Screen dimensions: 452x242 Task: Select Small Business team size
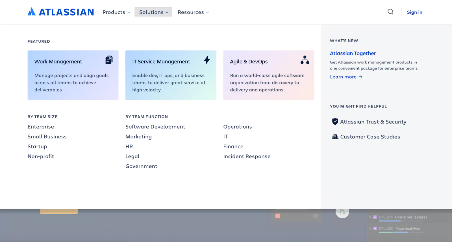tap(47, 137)
